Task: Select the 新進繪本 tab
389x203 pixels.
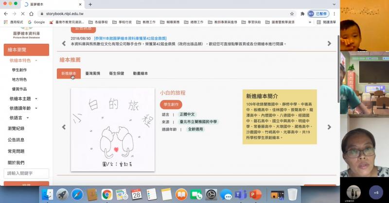Action: tap(69, 74)
